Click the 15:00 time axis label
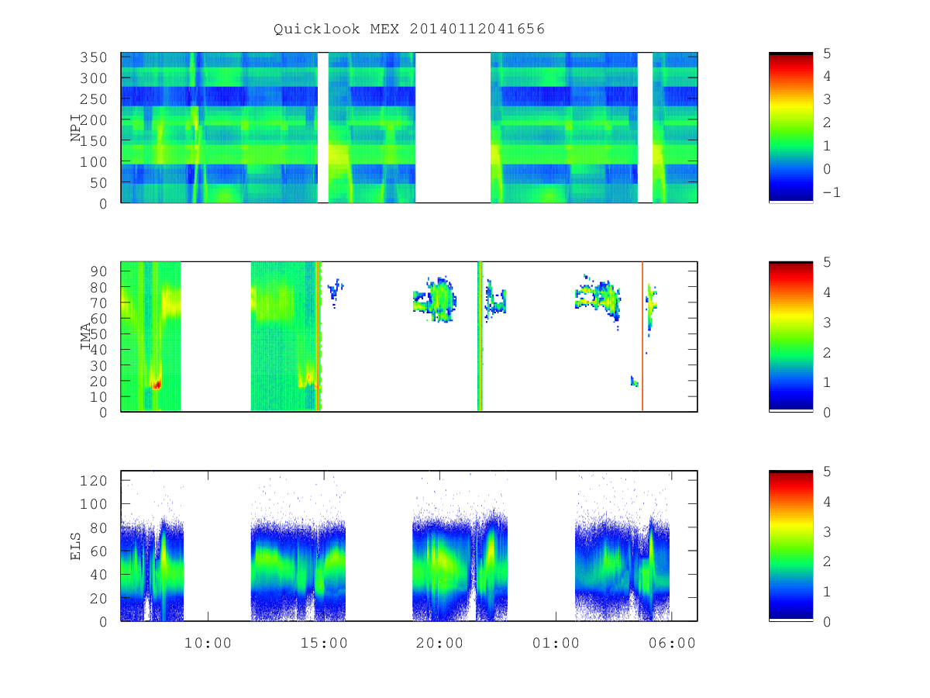This screenshot has width=930, height=698. 323,643
